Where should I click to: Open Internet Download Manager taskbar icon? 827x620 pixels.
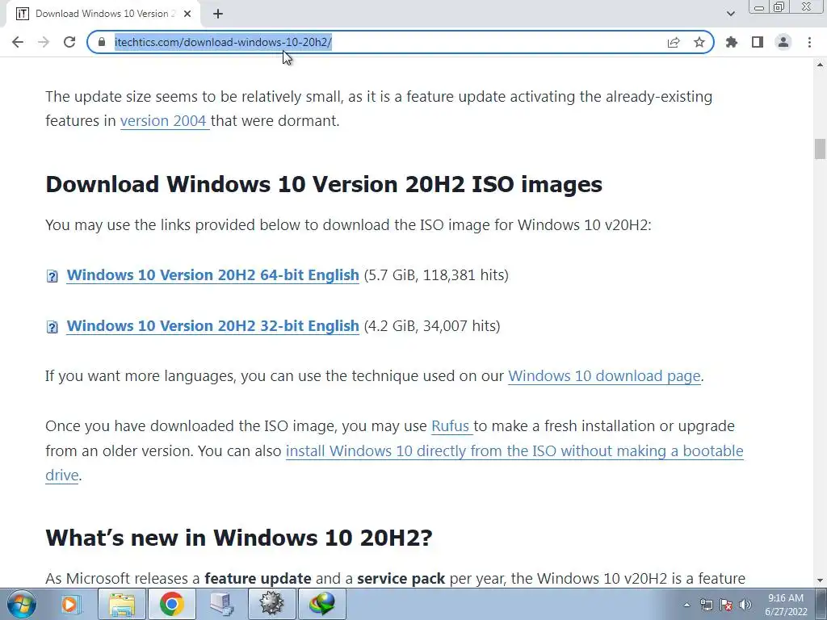pyautogui.click(x=322, y=604)
